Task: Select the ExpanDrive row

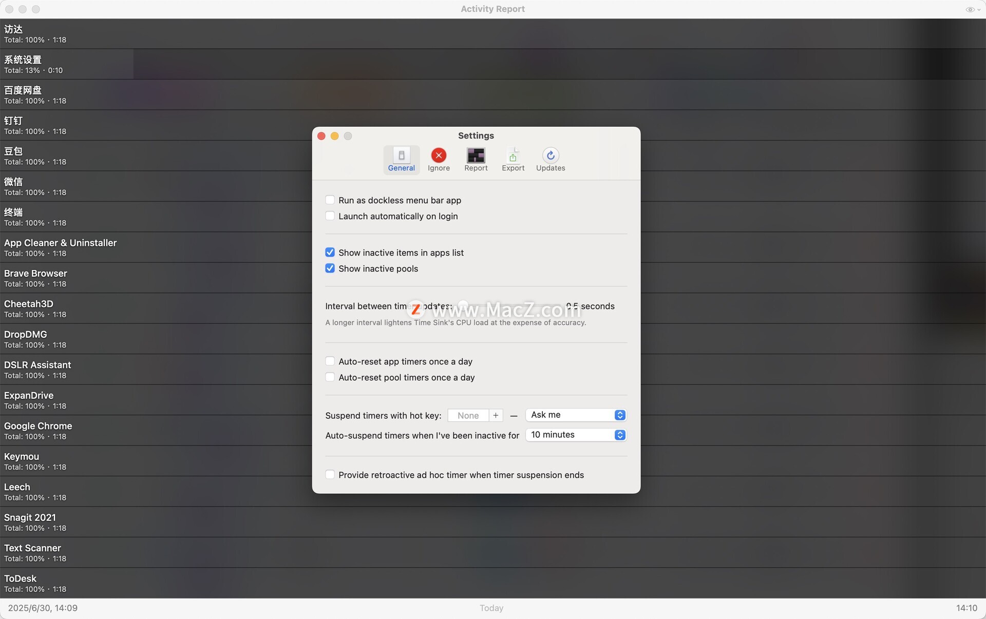Action: point(493,400)
